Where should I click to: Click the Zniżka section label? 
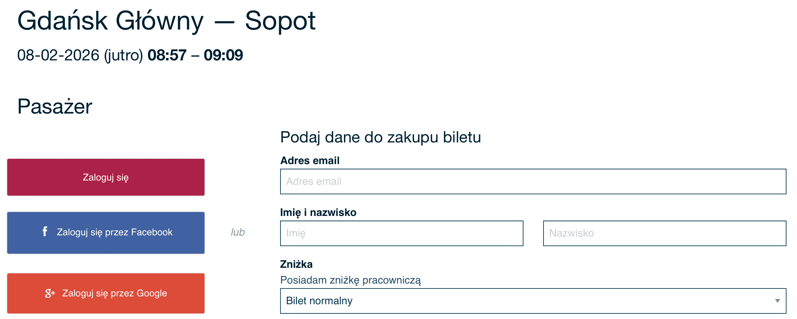tap(296, 264)
